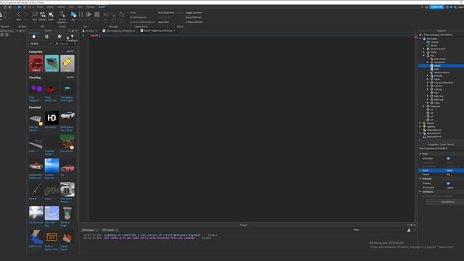Click the Step Into debugger icon

click(106, 14)
